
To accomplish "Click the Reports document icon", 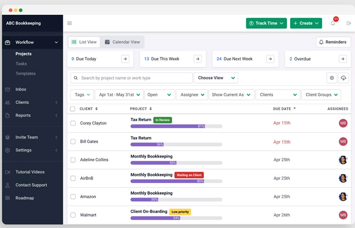I will click(x=8, y=116).
